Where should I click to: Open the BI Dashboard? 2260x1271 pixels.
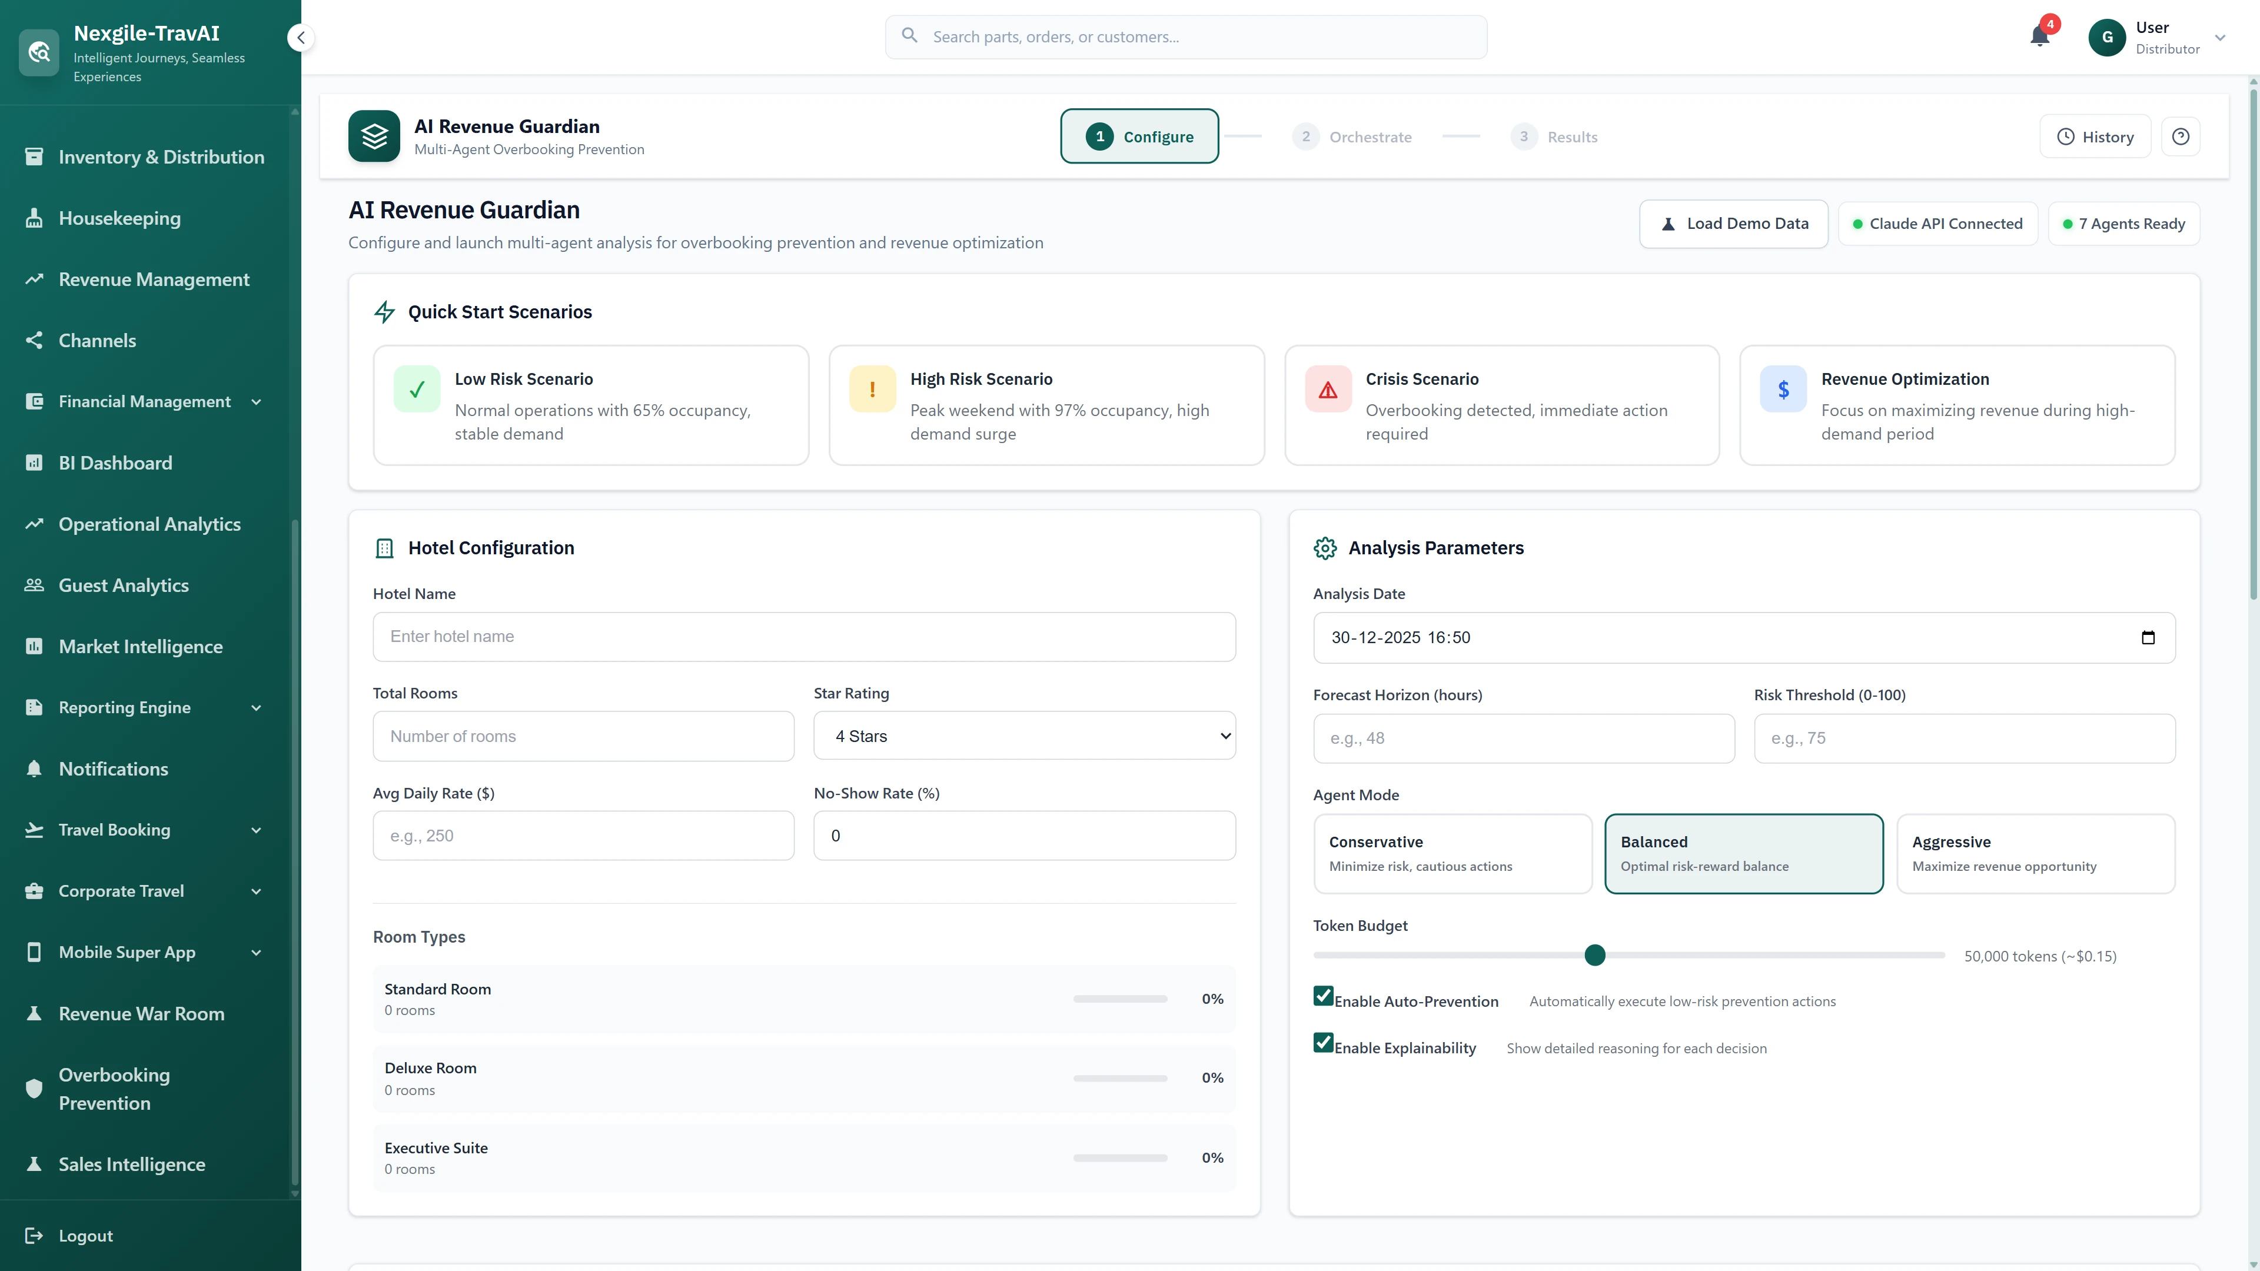[x=114, y=463]
